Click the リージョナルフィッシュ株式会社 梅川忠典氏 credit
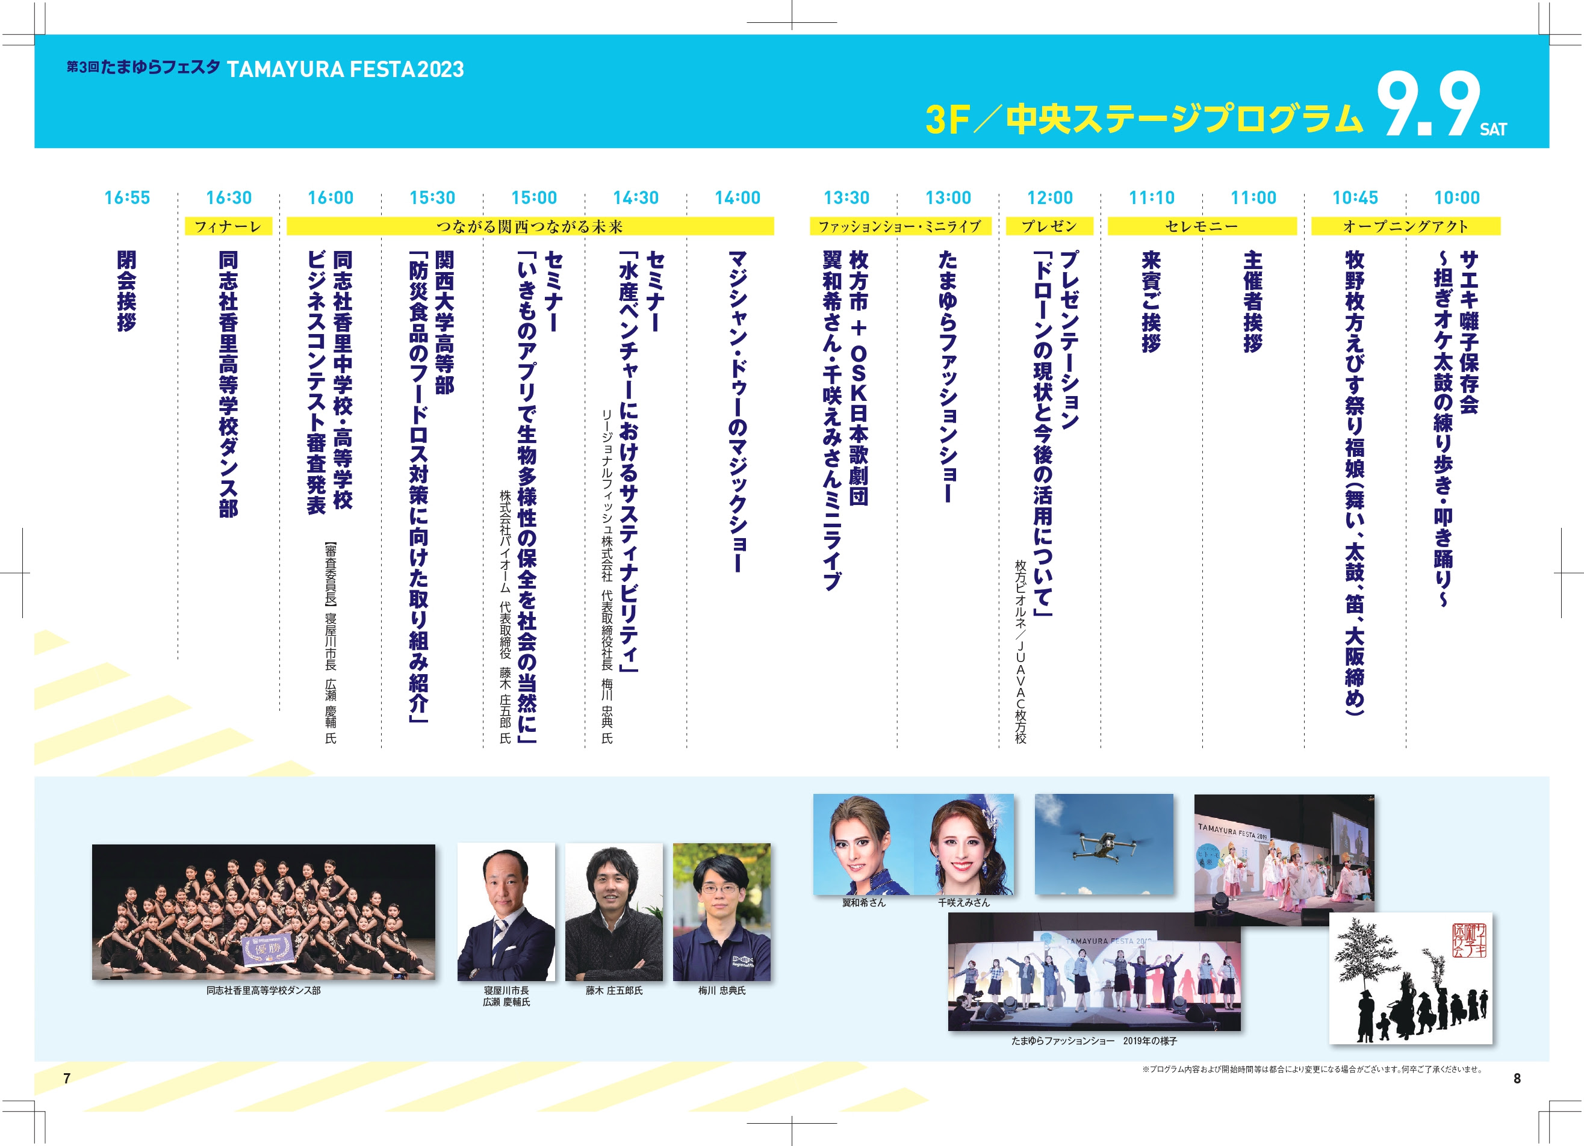 607,577
